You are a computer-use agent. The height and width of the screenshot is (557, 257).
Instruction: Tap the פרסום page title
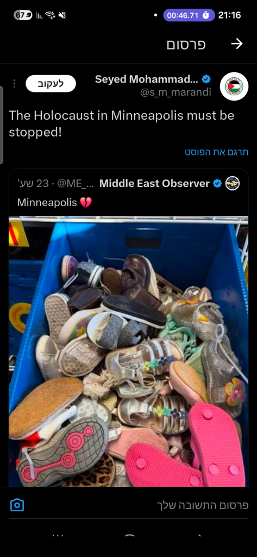click(x=186, y=45)
